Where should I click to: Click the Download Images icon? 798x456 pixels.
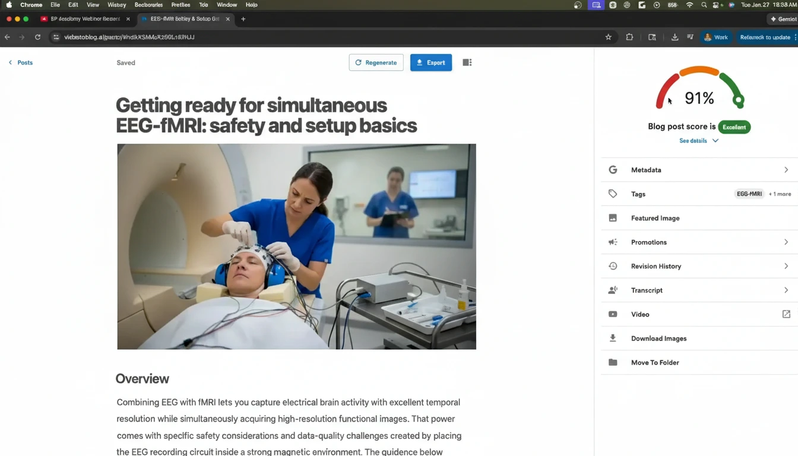(613, 338)
